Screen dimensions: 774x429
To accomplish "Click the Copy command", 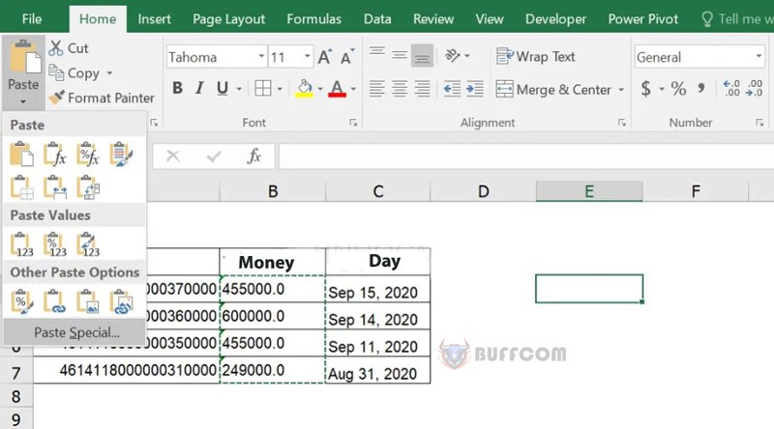I will pos(75,73).
